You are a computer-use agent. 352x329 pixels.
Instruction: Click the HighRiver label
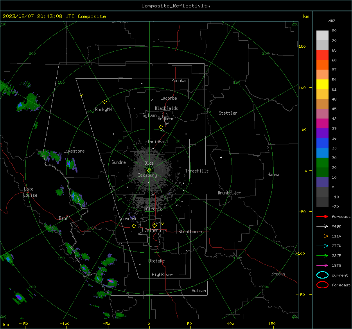pos(162,275)
